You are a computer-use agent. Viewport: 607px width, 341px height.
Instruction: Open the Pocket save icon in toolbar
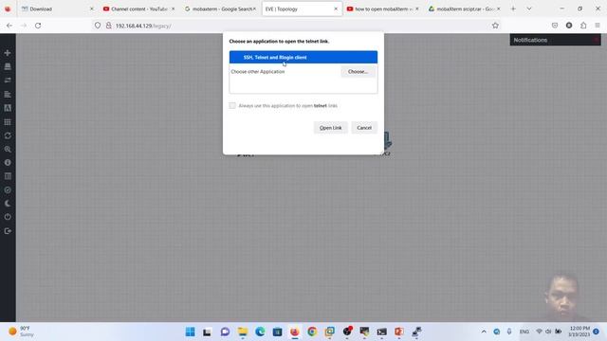tap(555, 26)
